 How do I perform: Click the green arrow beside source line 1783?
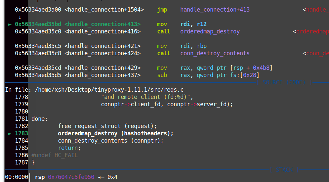[10, 133]
